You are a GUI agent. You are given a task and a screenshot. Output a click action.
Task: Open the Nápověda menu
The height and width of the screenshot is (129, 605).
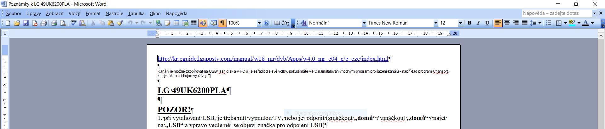coord(176,14)
